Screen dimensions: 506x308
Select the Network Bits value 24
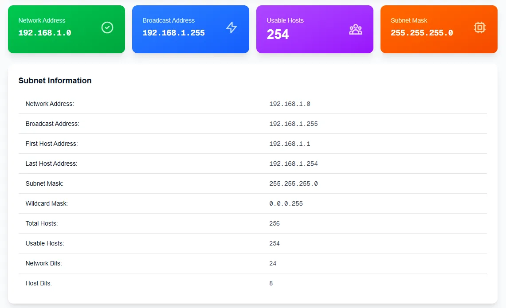coord(273,263)
